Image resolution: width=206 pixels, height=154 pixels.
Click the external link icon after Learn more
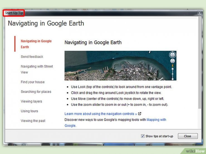140,114
